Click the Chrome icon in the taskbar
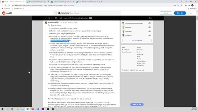This screenshot has width=198, height=111. coord(28,109)
